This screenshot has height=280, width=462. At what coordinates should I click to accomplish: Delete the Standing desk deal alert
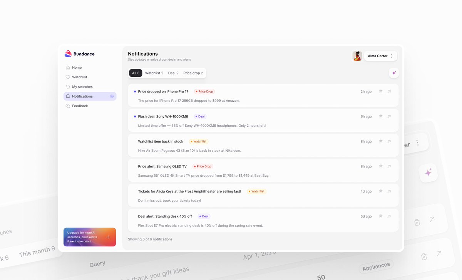click(381, 216)
